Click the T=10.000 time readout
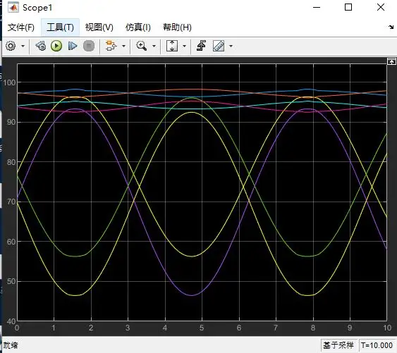397x353 pixels. 377,345
